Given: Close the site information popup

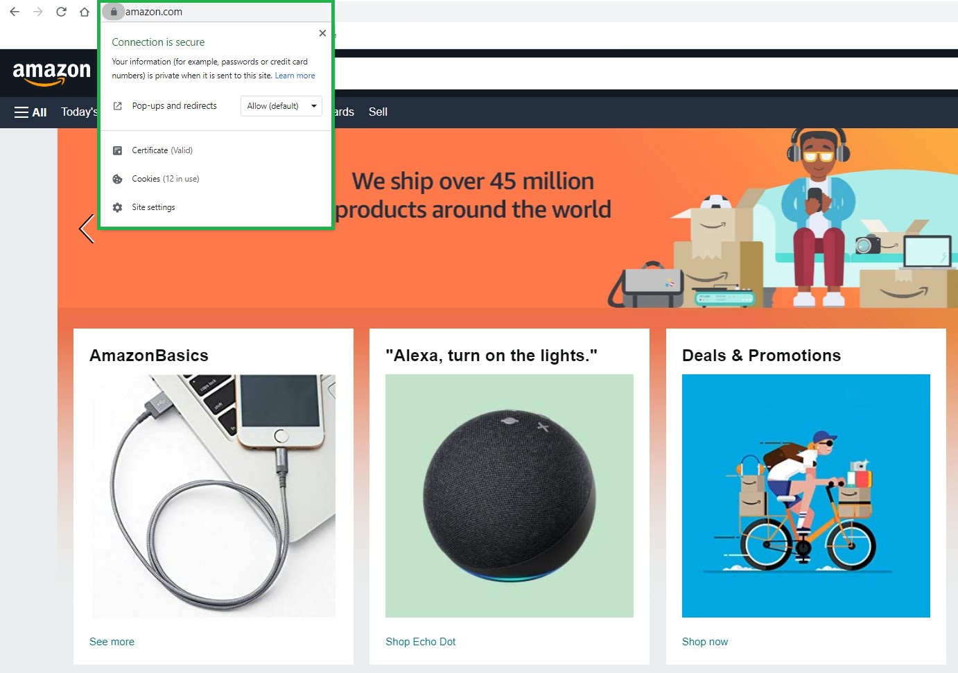Looking at the screenshot, I should (322, 33).
